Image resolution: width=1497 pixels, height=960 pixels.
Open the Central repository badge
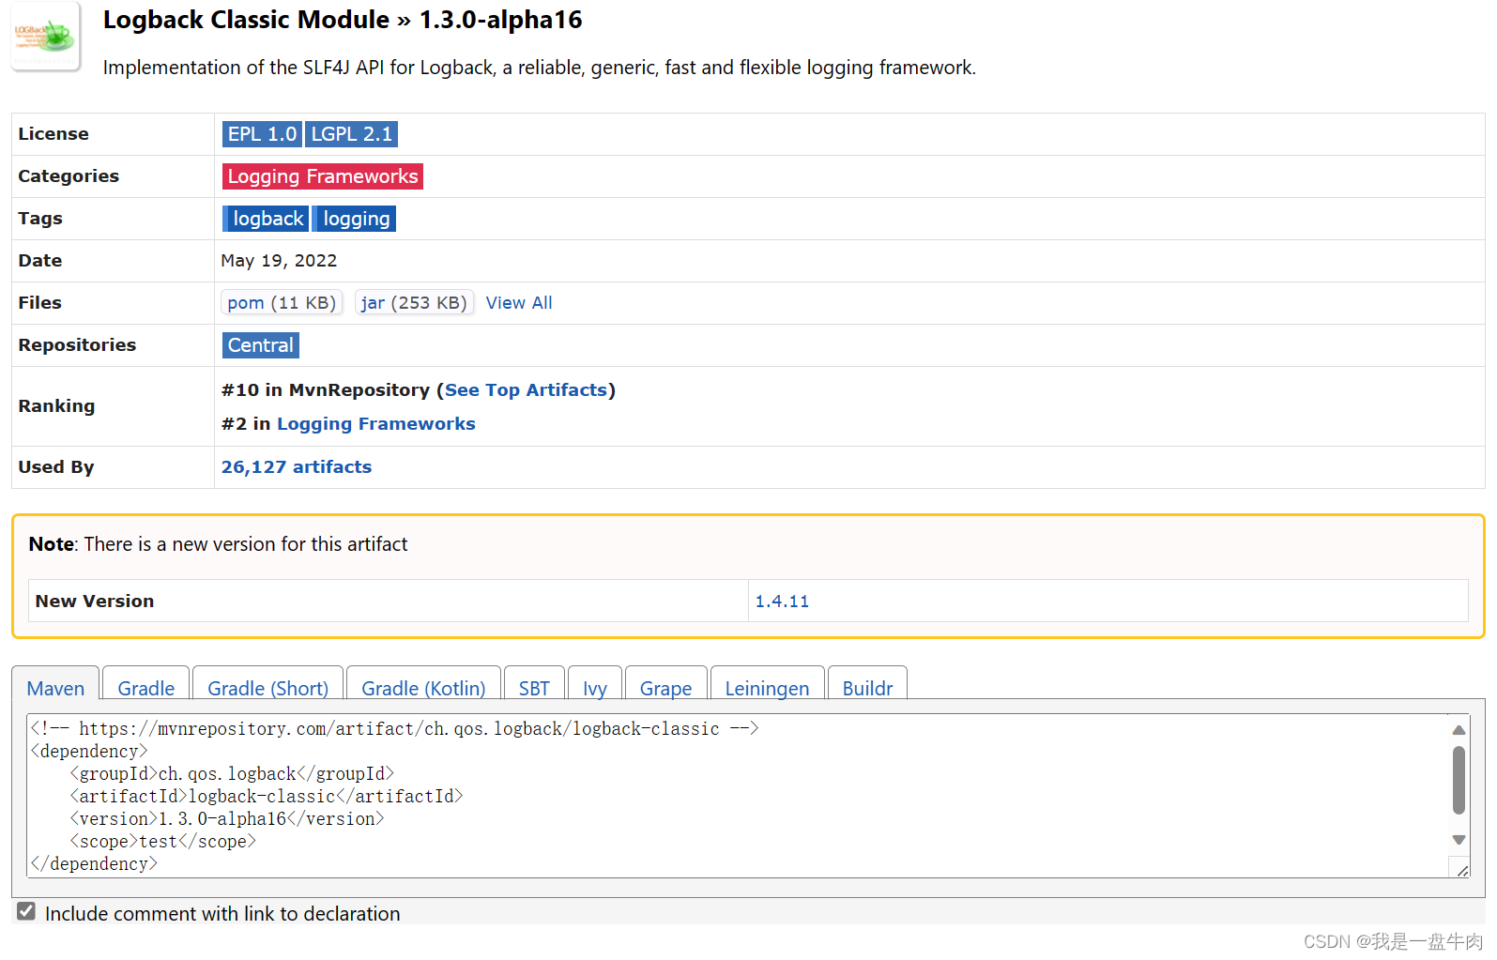(261, 345)
